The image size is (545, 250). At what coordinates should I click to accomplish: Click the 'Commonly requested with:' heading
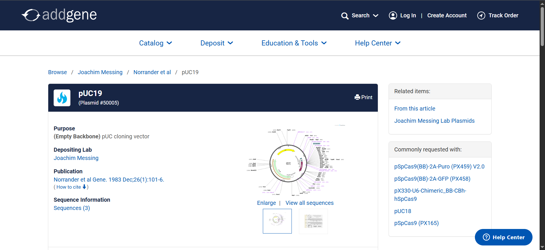coord(428,149)
